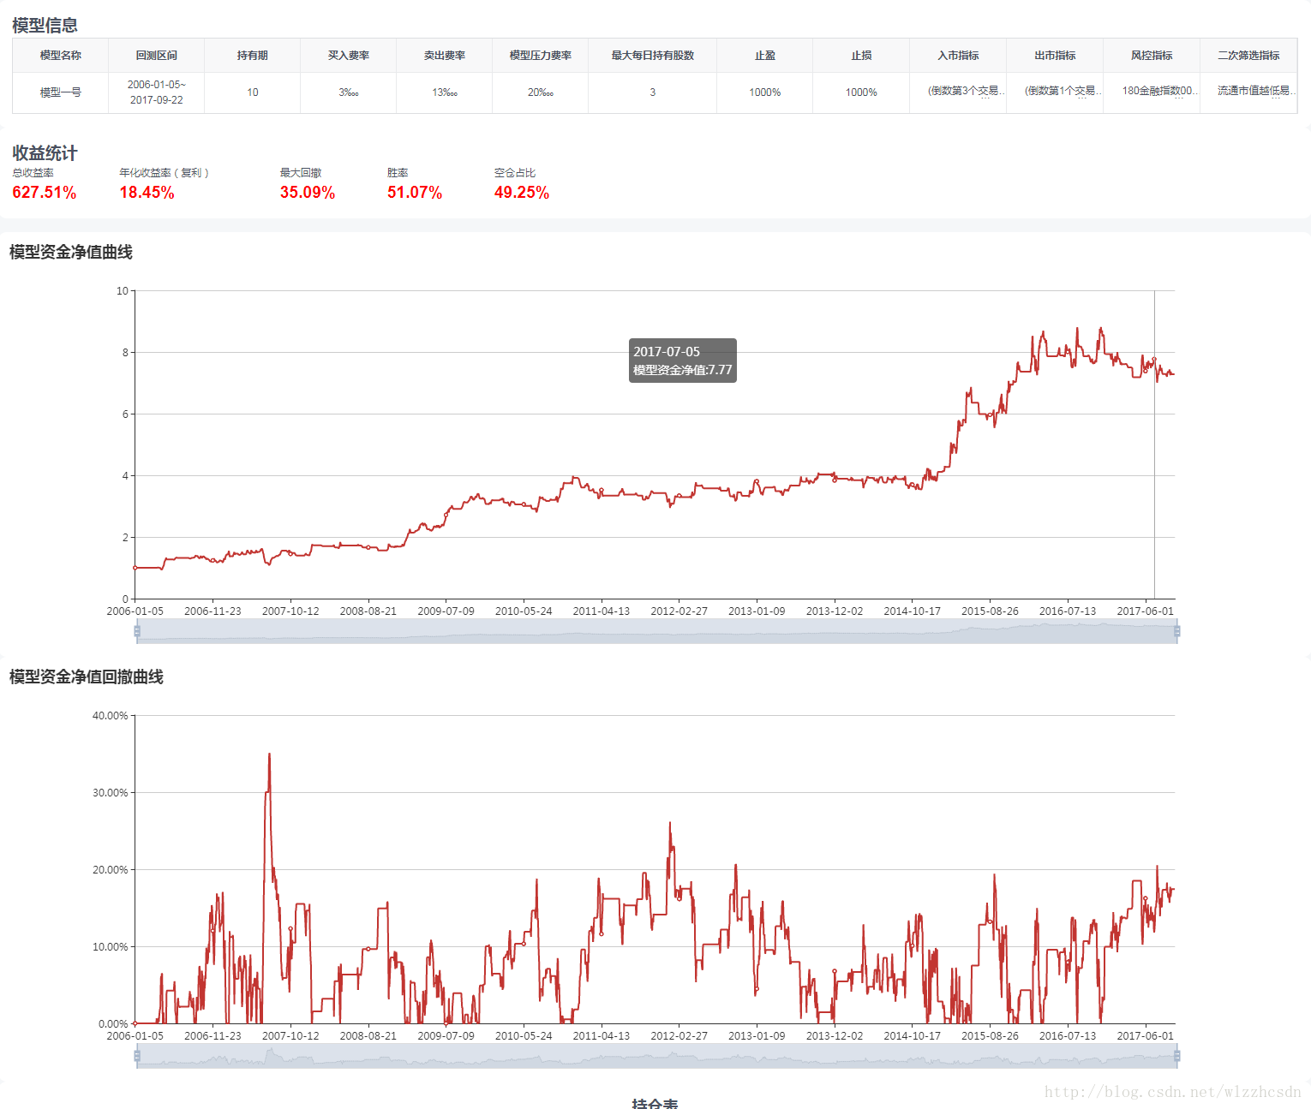
Task: Select the 1000% value under 止损
Action: (x=861, y=92)
